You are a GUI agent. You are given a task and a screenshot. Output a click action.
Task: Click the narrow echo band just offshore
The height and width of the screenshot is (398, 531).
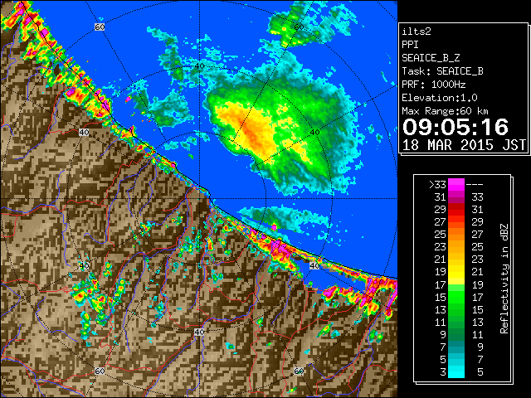[283, 218]
